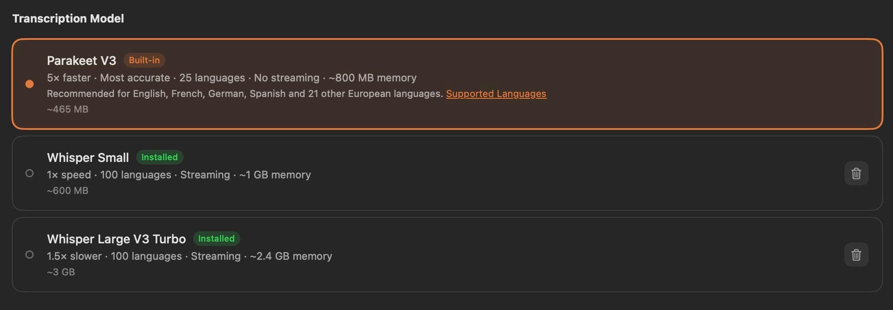
Task: Click the Built-in badge on Parakeet V3
Action: (x=144, y=60)
